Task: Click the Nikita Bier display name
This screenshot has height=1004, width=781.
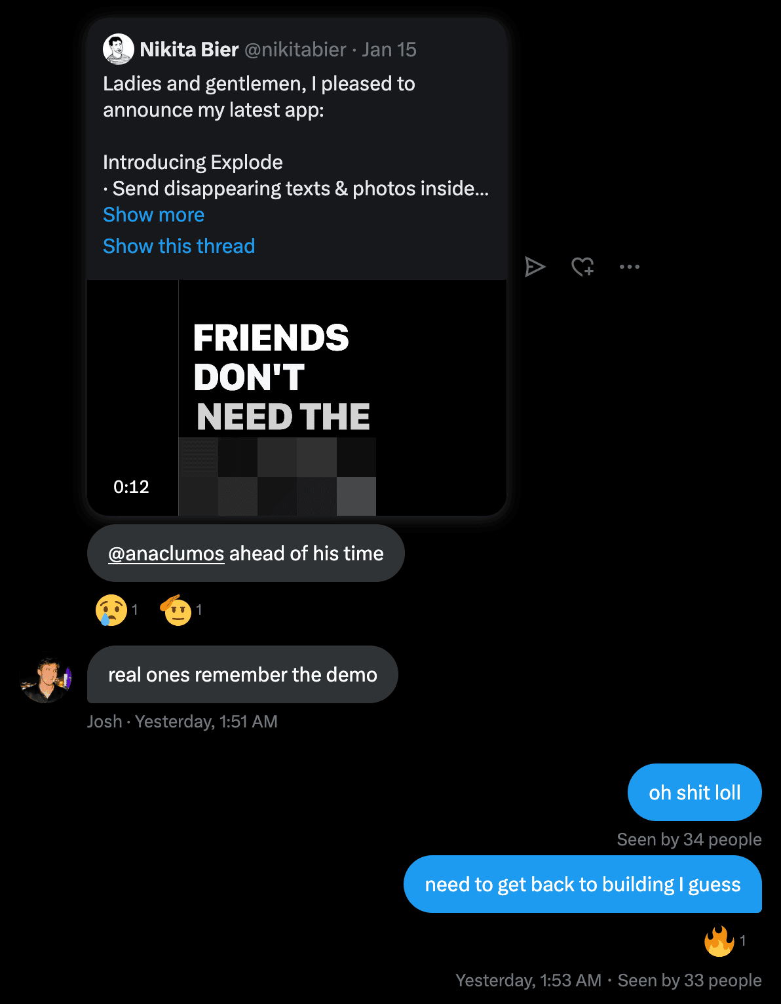Action: coord(189,50)
